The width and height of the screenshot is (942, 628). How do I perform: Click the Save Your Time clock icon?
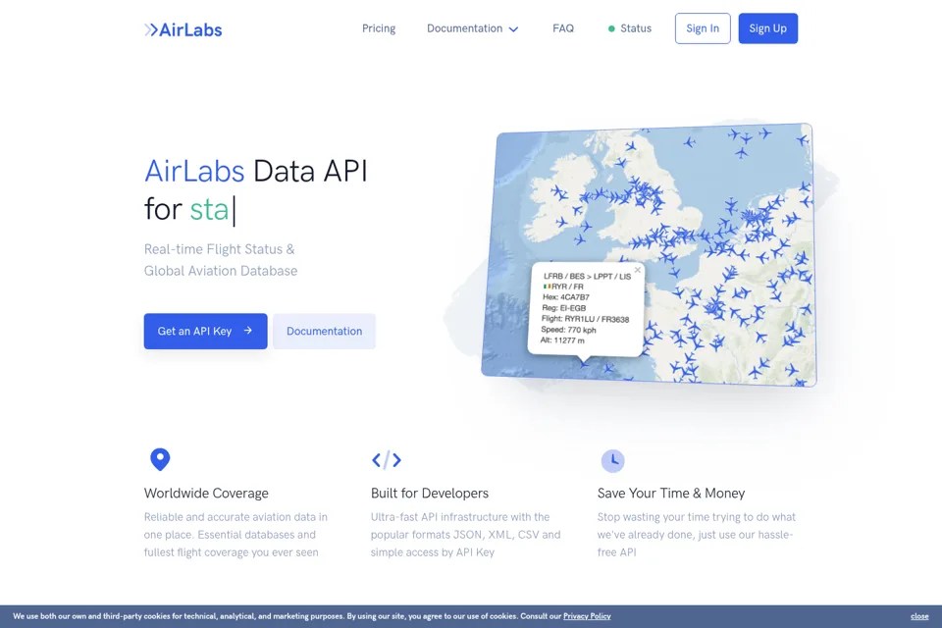pyautogui.click(x=612, y=461)
